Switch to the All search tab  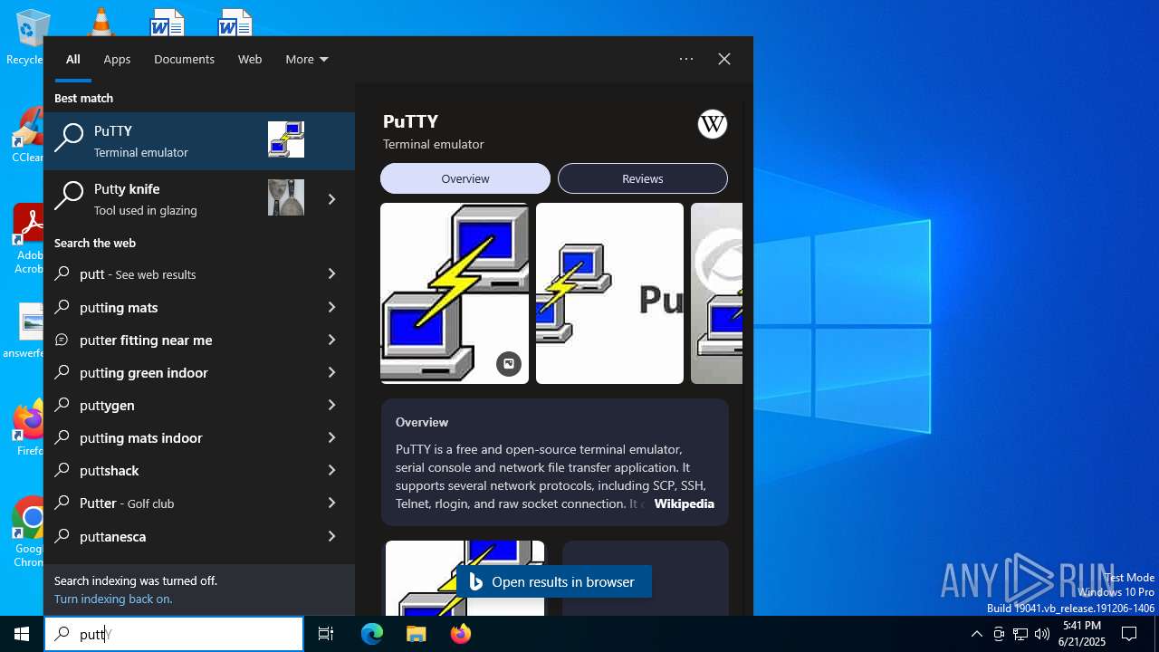coord(73,59)
